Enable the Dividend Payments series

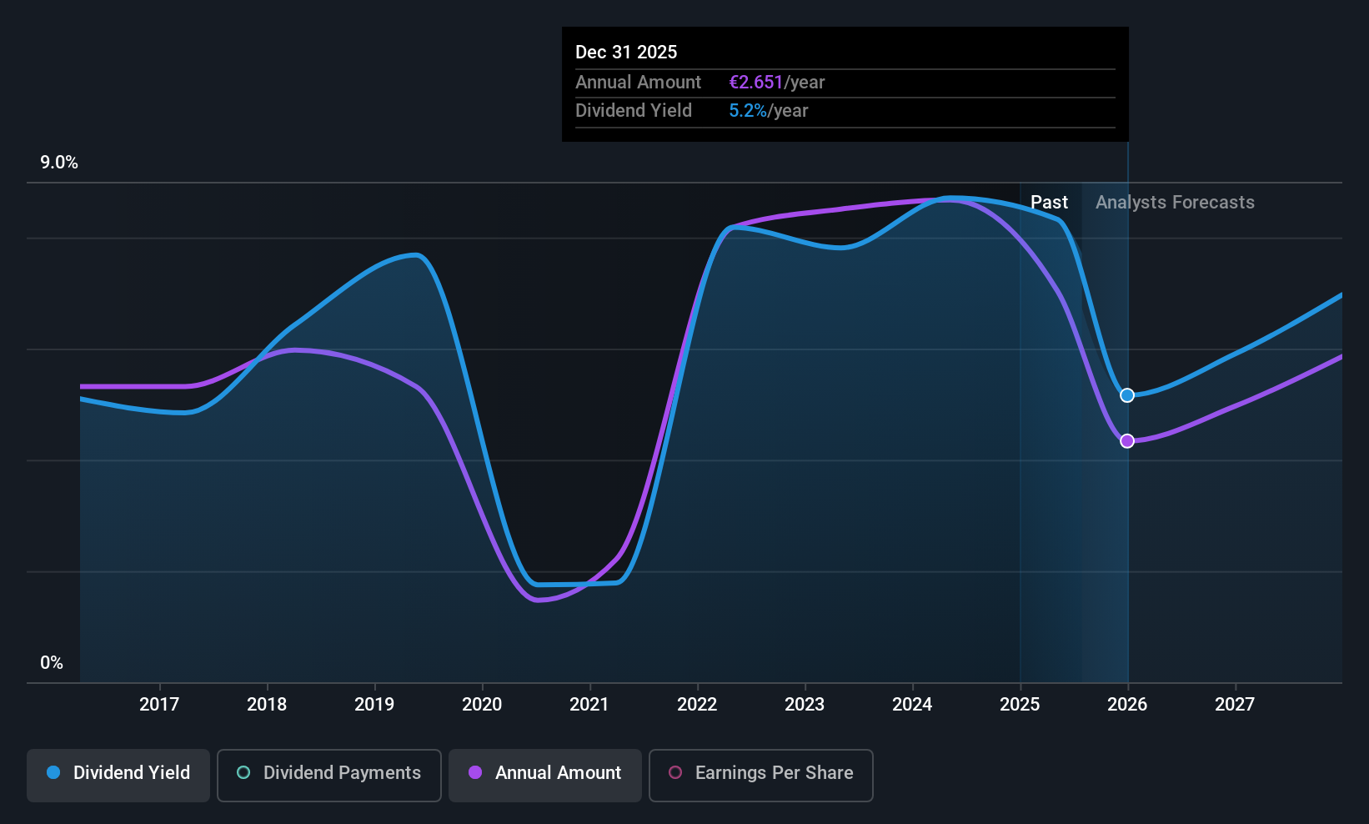(x=329, y=775)
